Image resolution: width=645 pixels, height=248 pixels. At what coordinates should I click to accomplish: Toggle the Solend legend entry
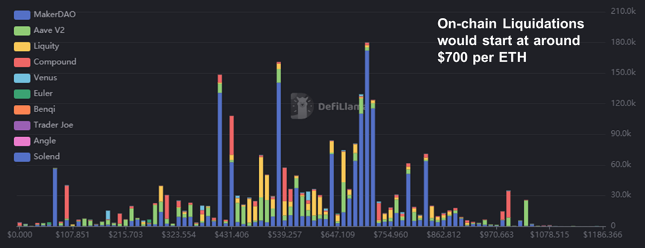(36, 156)
